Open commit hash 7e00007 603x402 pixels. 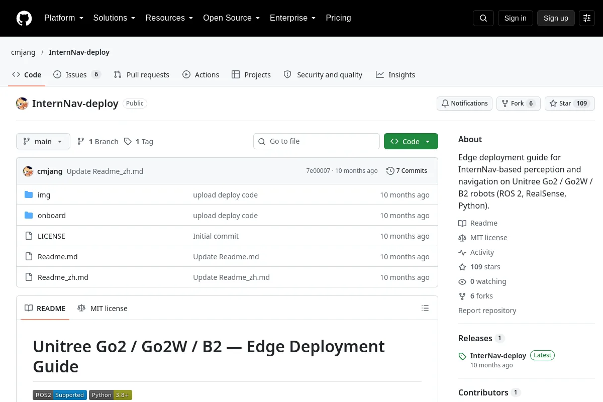pos(318,171)
